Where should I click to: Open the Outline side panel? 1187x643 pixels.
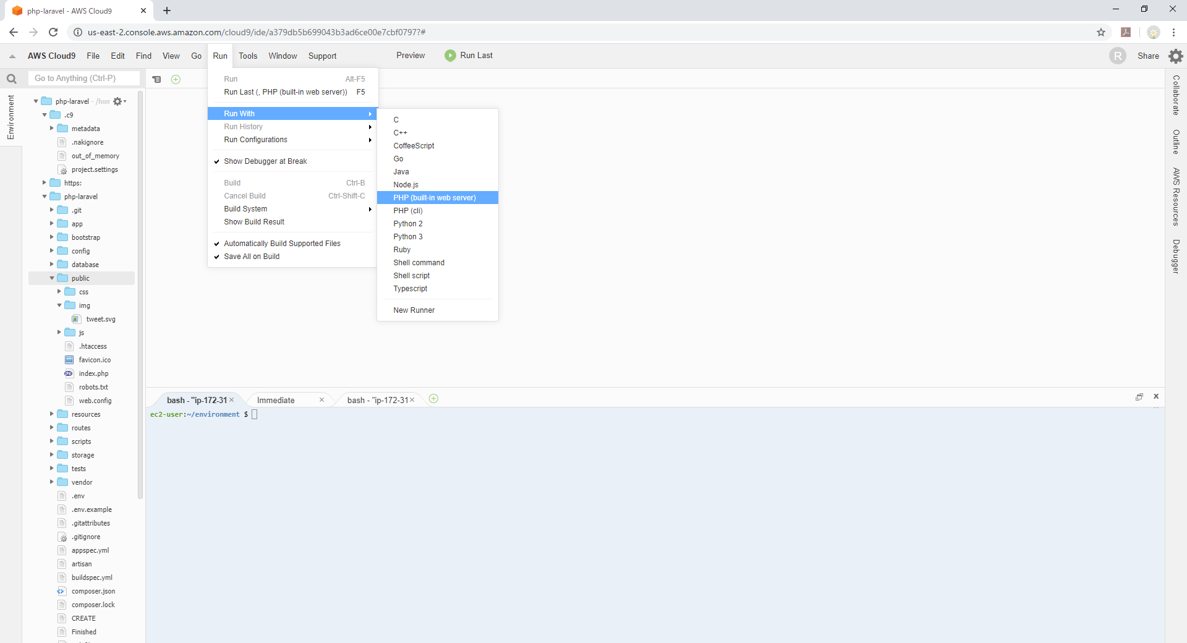pyautogui.click(x=1176, y=142)
